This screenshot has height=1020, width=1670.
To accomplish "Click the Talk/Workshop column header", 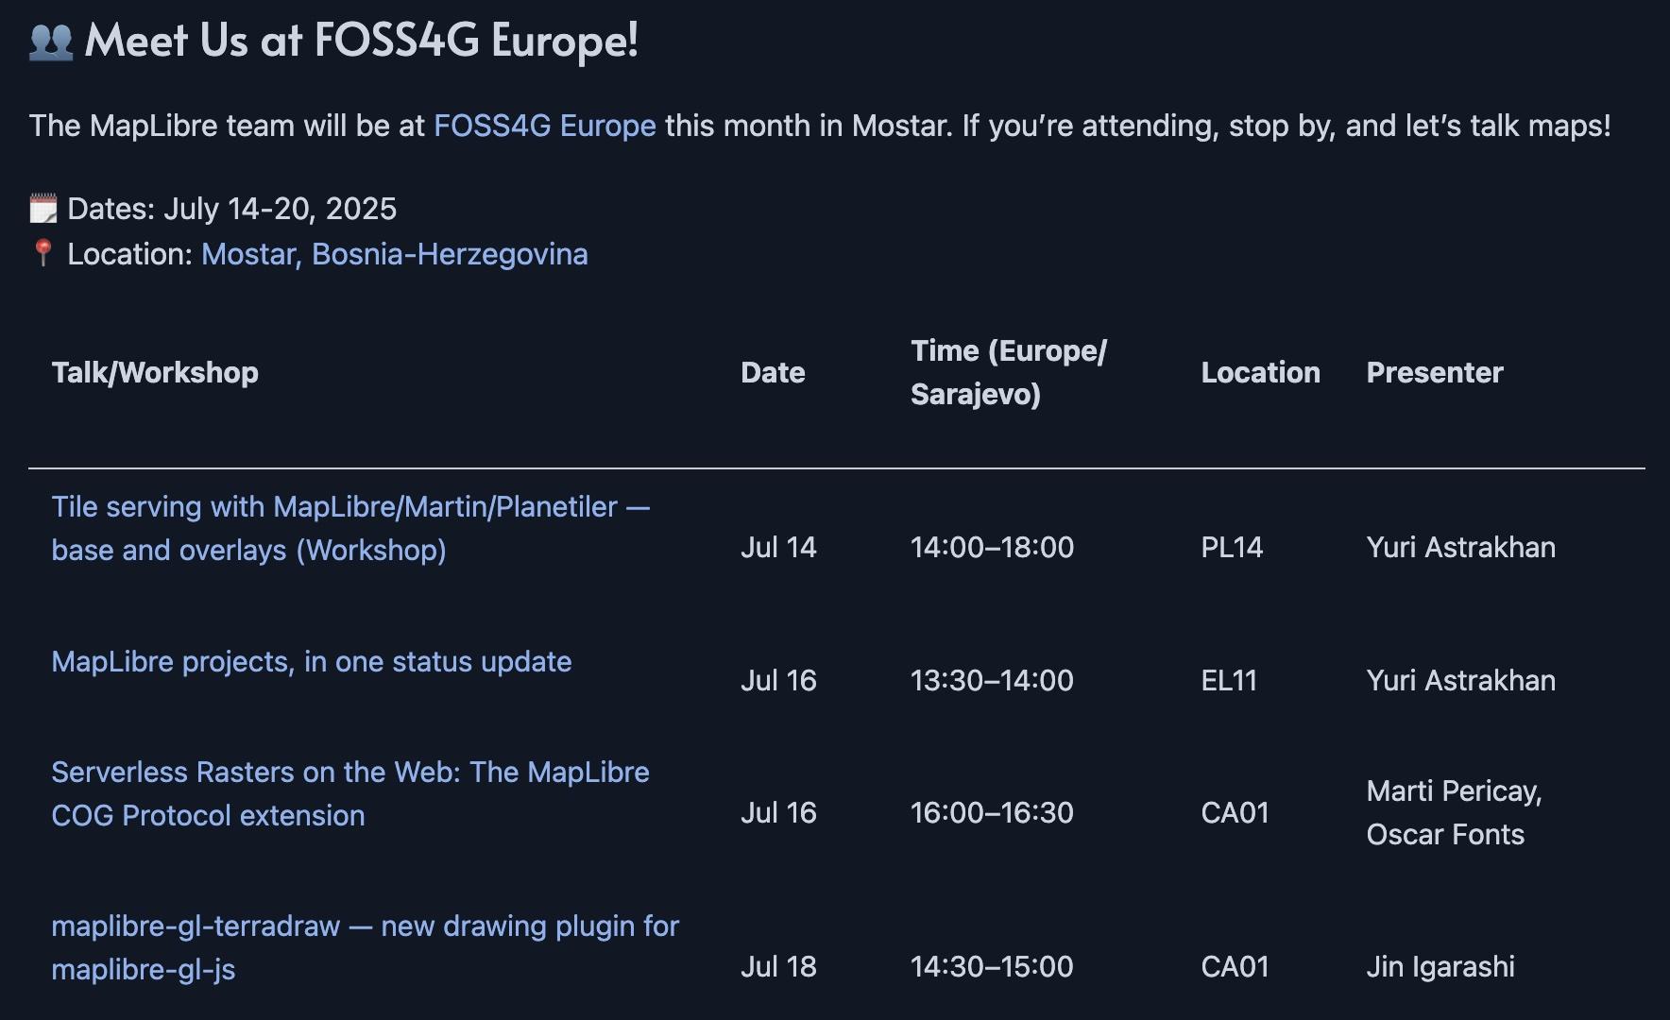I will click(x=155, y=372).
